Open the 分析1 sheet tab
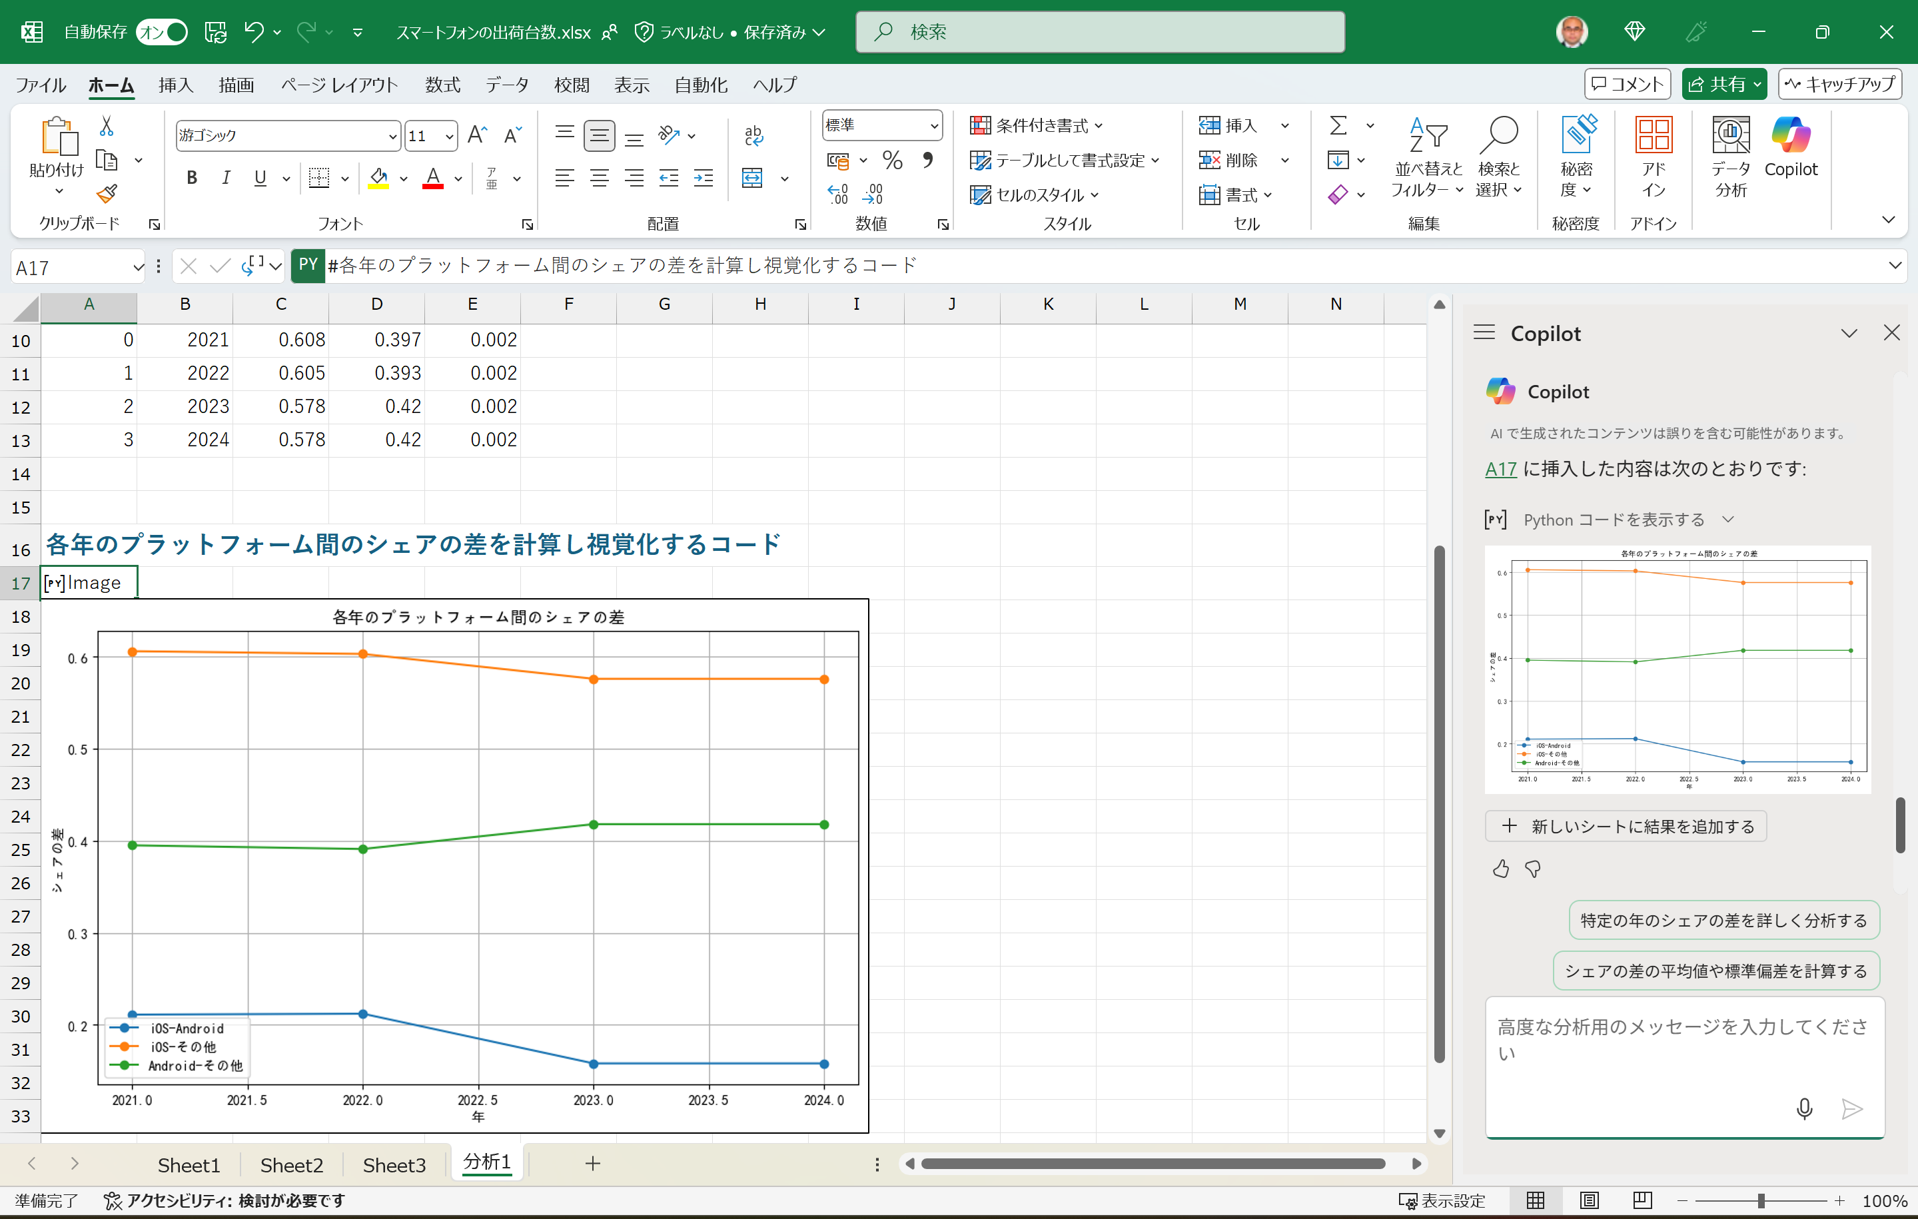This screenshot has height=1219, width=1918. pos(486,1162)
